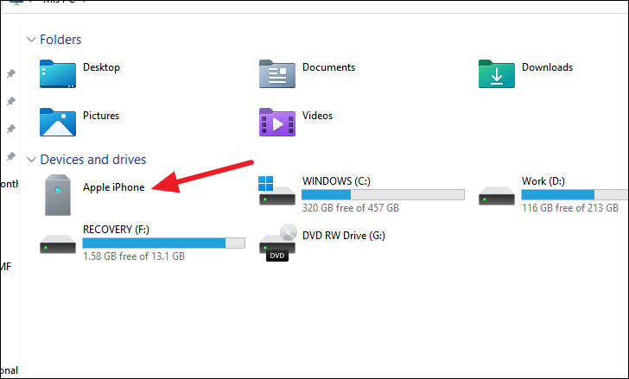The height and width of the screenshot is (379, 629).
Task: Click the RECOVERY (F:) storage usage bar
Action: pyautogui.click(x=163, y=243)
